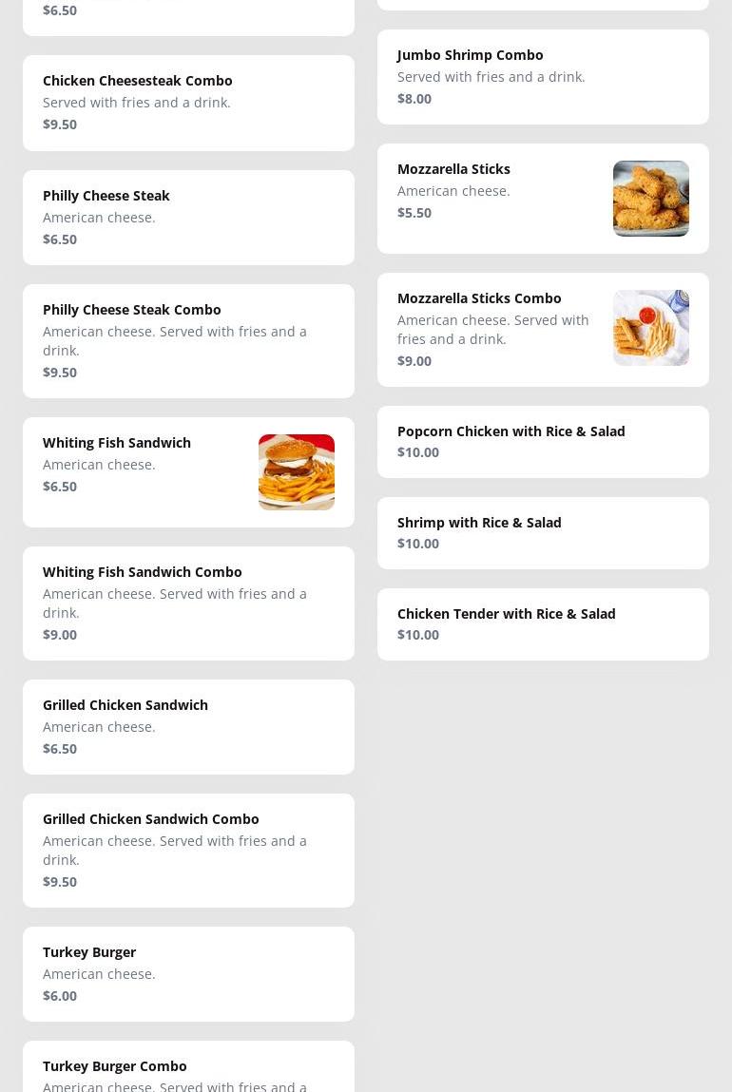732x1092 pixels.
Task: Open the Turkey Burger Combo card
Action: pyautogui.click(x=115, y=1066)
